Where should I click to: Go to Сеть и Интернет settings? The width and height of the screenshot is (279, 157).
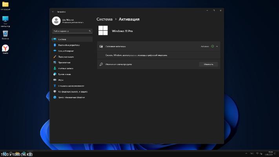coord(66,51)
